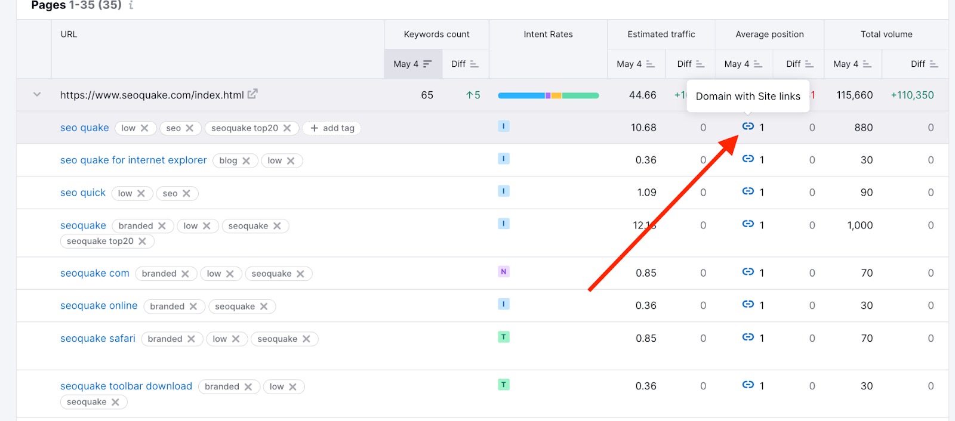Sort by Total volume May 4 column
The height and width of the screenshot is (421, 955).
[852, 64]
